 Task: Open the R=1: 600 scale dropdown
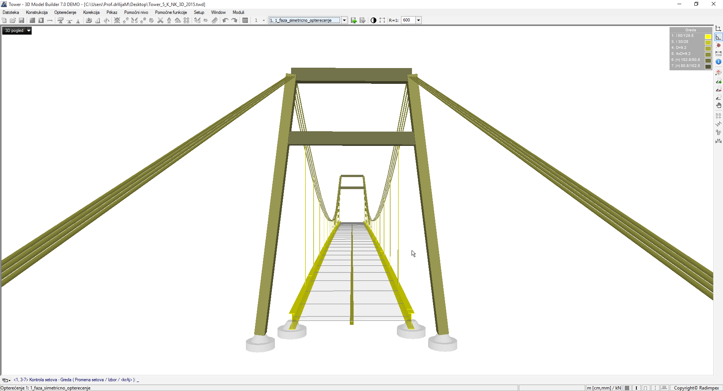tap(418, 20)
